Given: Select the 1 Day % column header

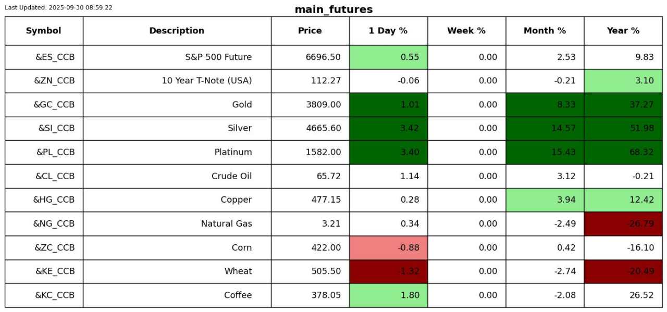Looking at the screenshot, I should [388, 31].
